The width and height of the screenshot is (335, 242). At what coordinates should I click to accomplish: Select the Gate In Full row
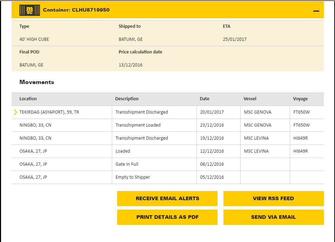click(127, 164)
